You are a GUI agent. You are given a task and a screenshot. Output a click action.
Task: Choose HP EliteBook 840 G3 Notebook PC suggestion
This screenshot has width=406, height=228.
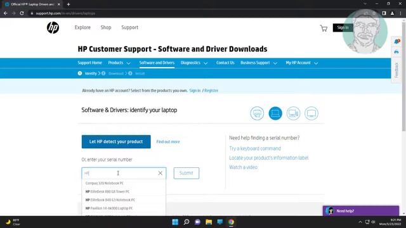pos(124,200)
